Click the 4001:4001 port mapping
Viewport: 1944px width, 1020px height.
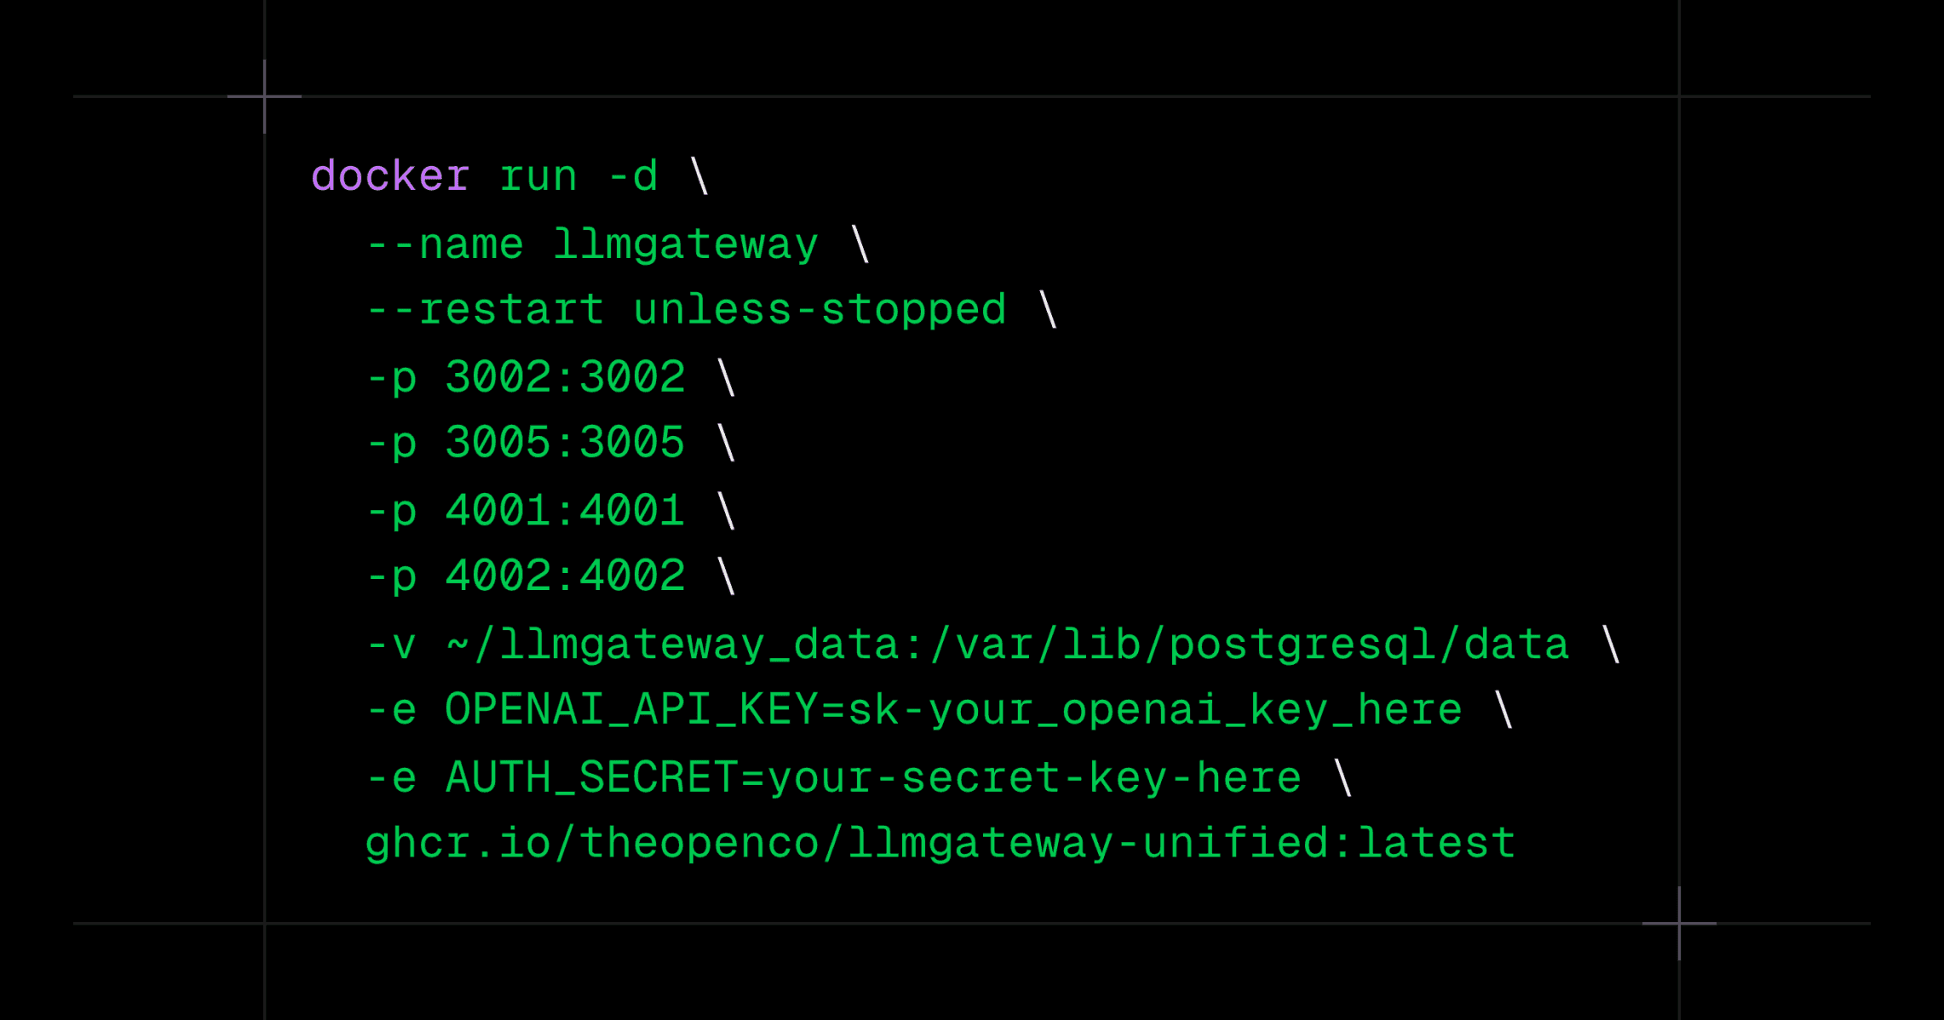tap(565, 511)
